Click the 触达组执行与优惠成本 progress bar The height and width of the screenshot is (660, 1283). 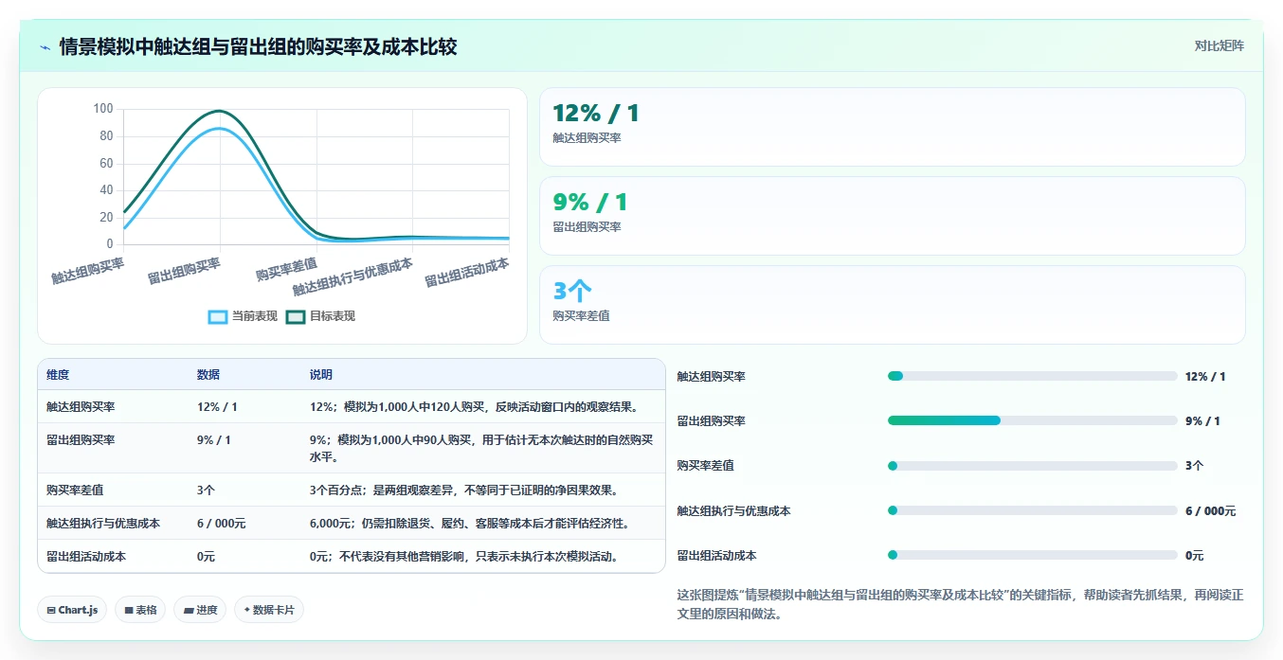click(x=1032, y=510)
